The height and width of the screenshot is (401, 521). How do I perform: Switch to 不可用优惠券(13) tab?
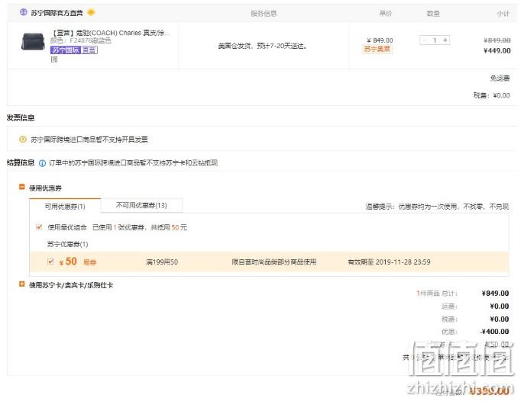141,205
